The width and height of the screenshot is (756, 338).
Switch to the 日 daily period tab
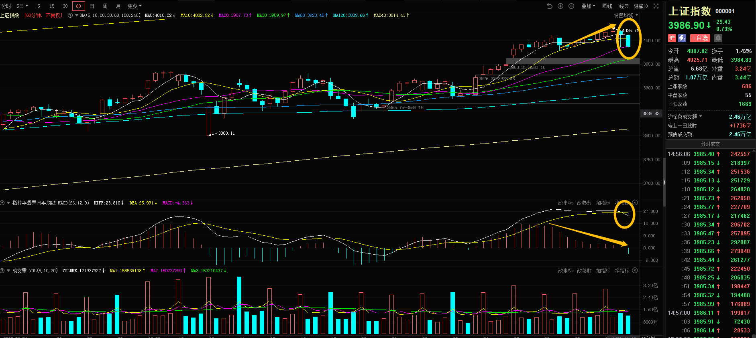click(92, 6)
